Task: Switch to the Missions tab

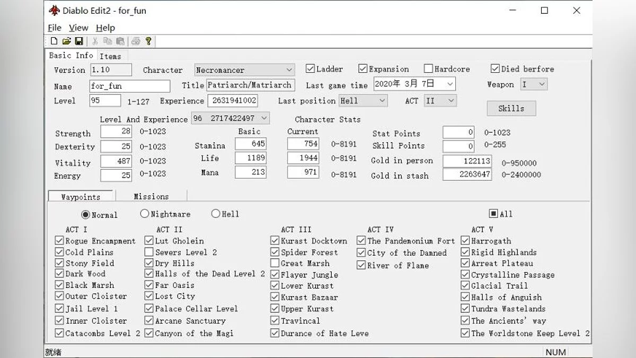Action: click(x=151, y=196)
